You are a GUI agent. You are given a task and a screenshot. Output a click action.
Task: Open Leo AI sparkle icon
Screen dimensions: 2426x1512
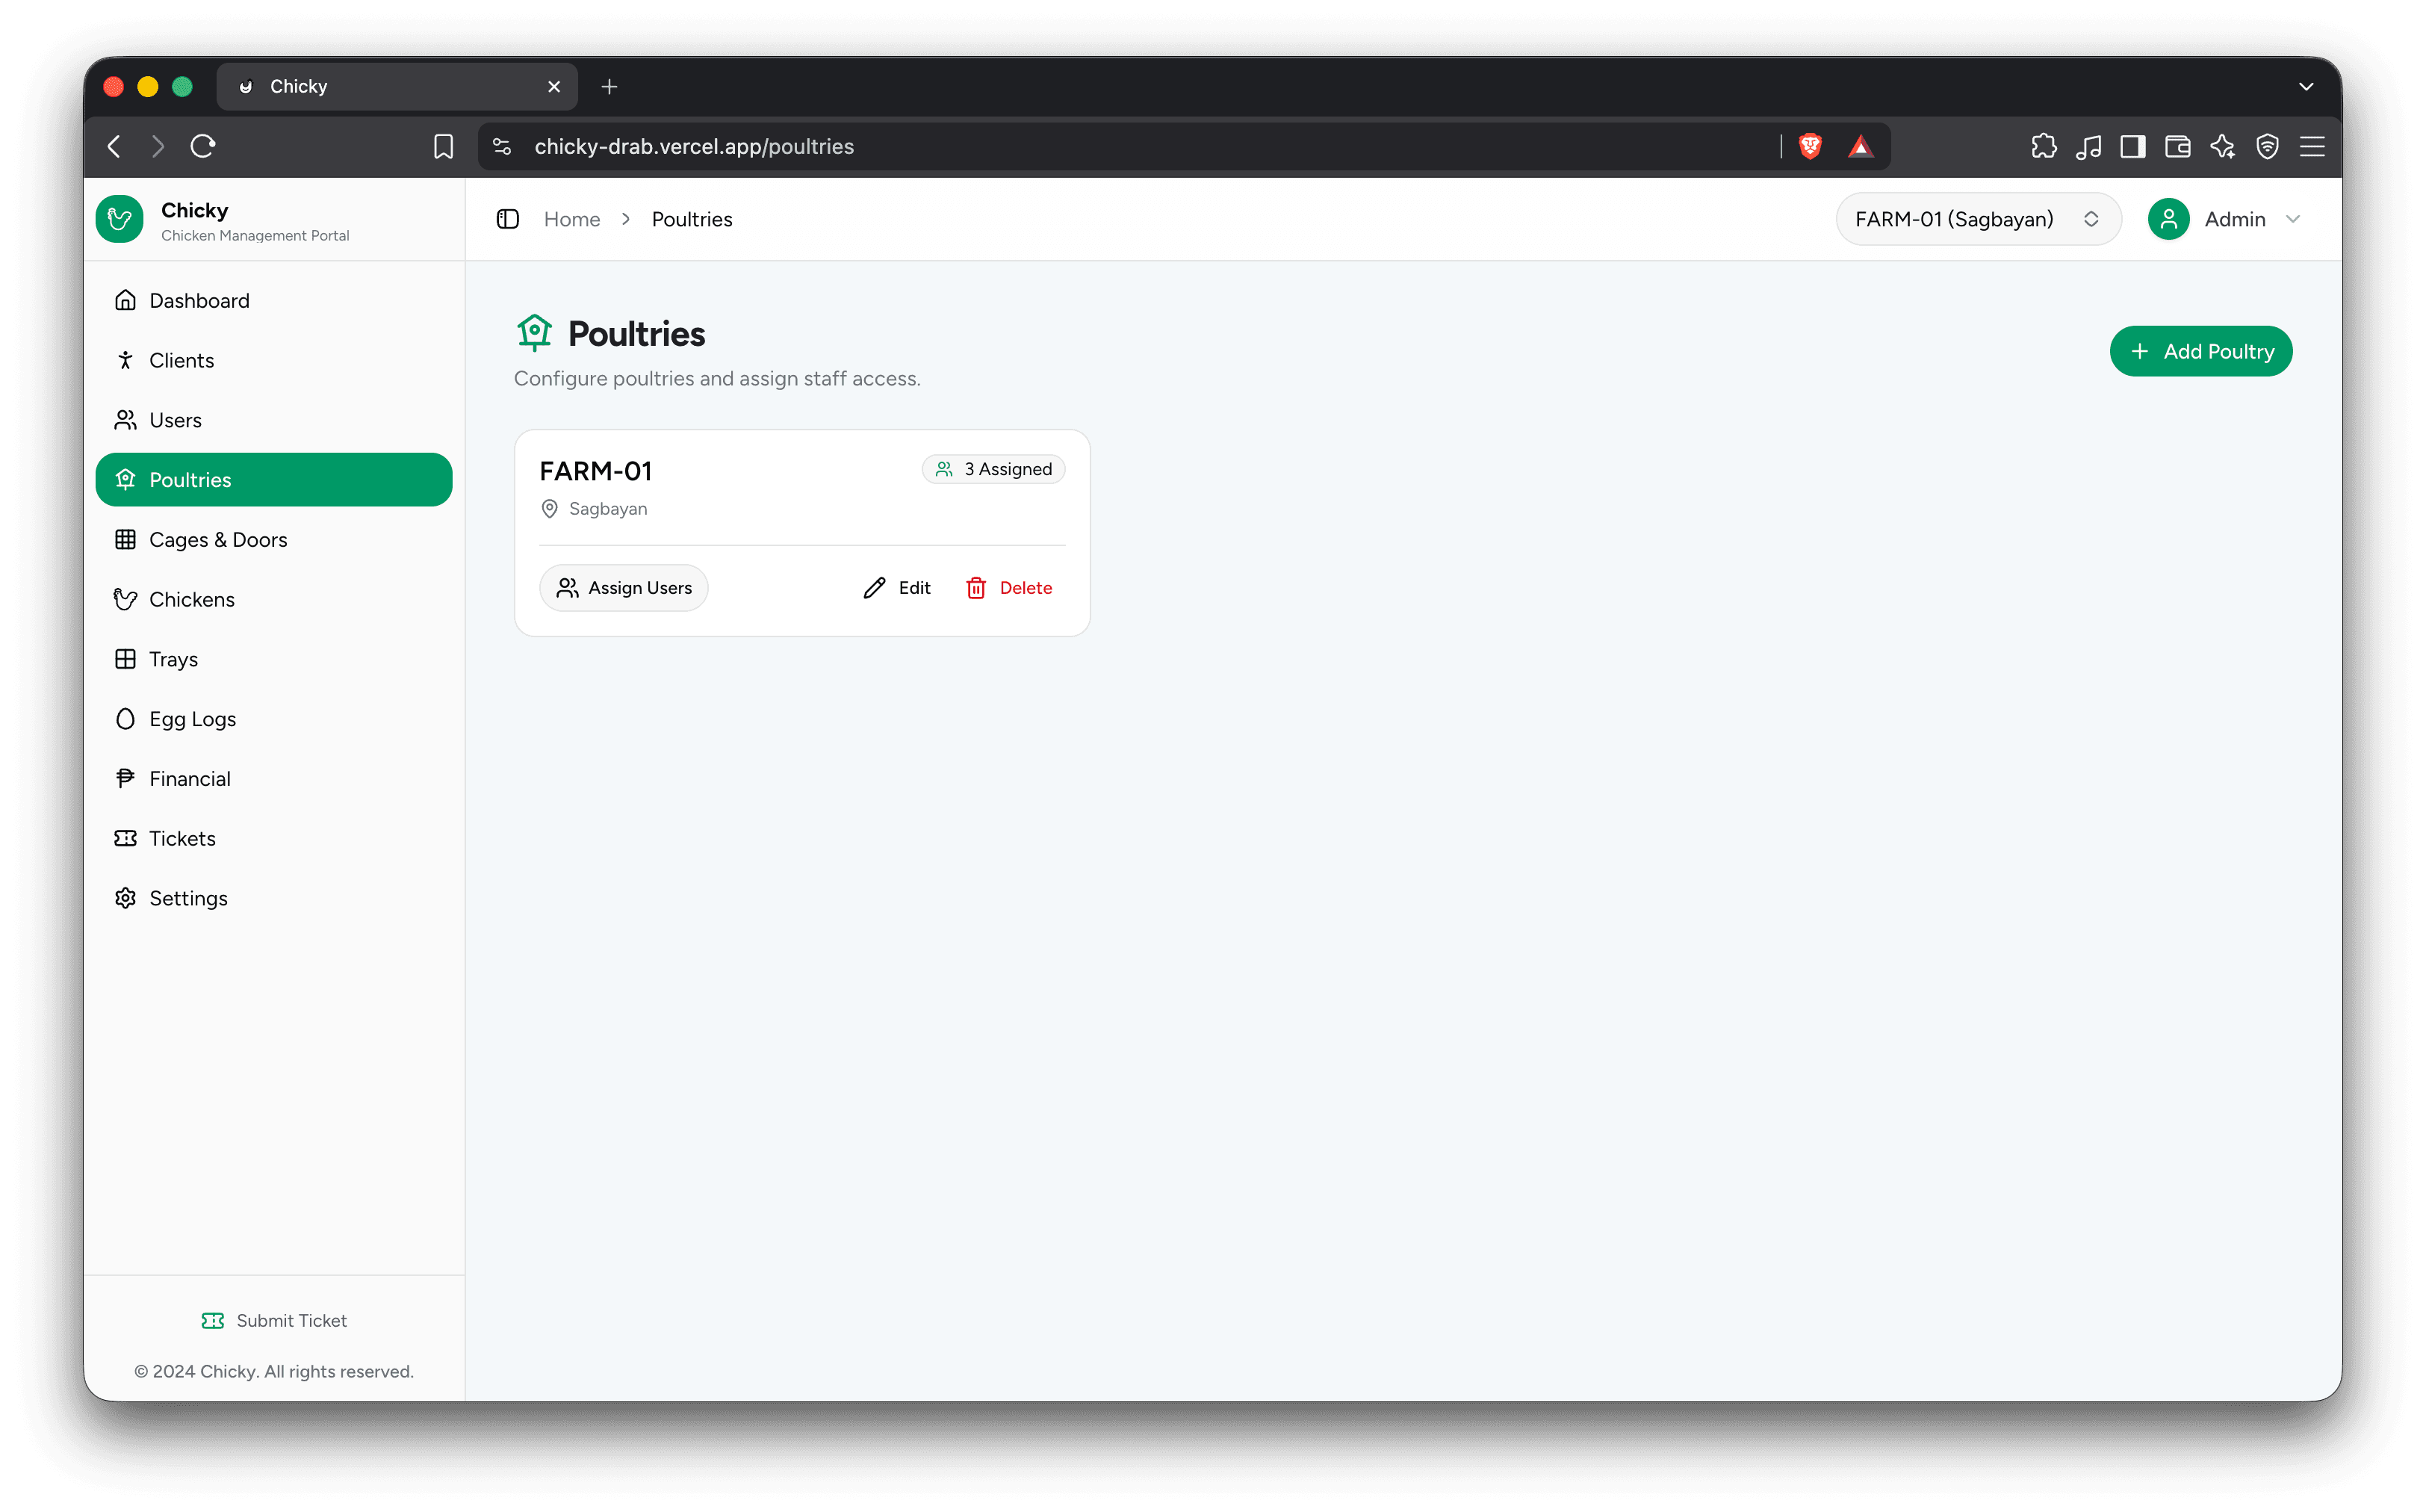[2222, 147]
